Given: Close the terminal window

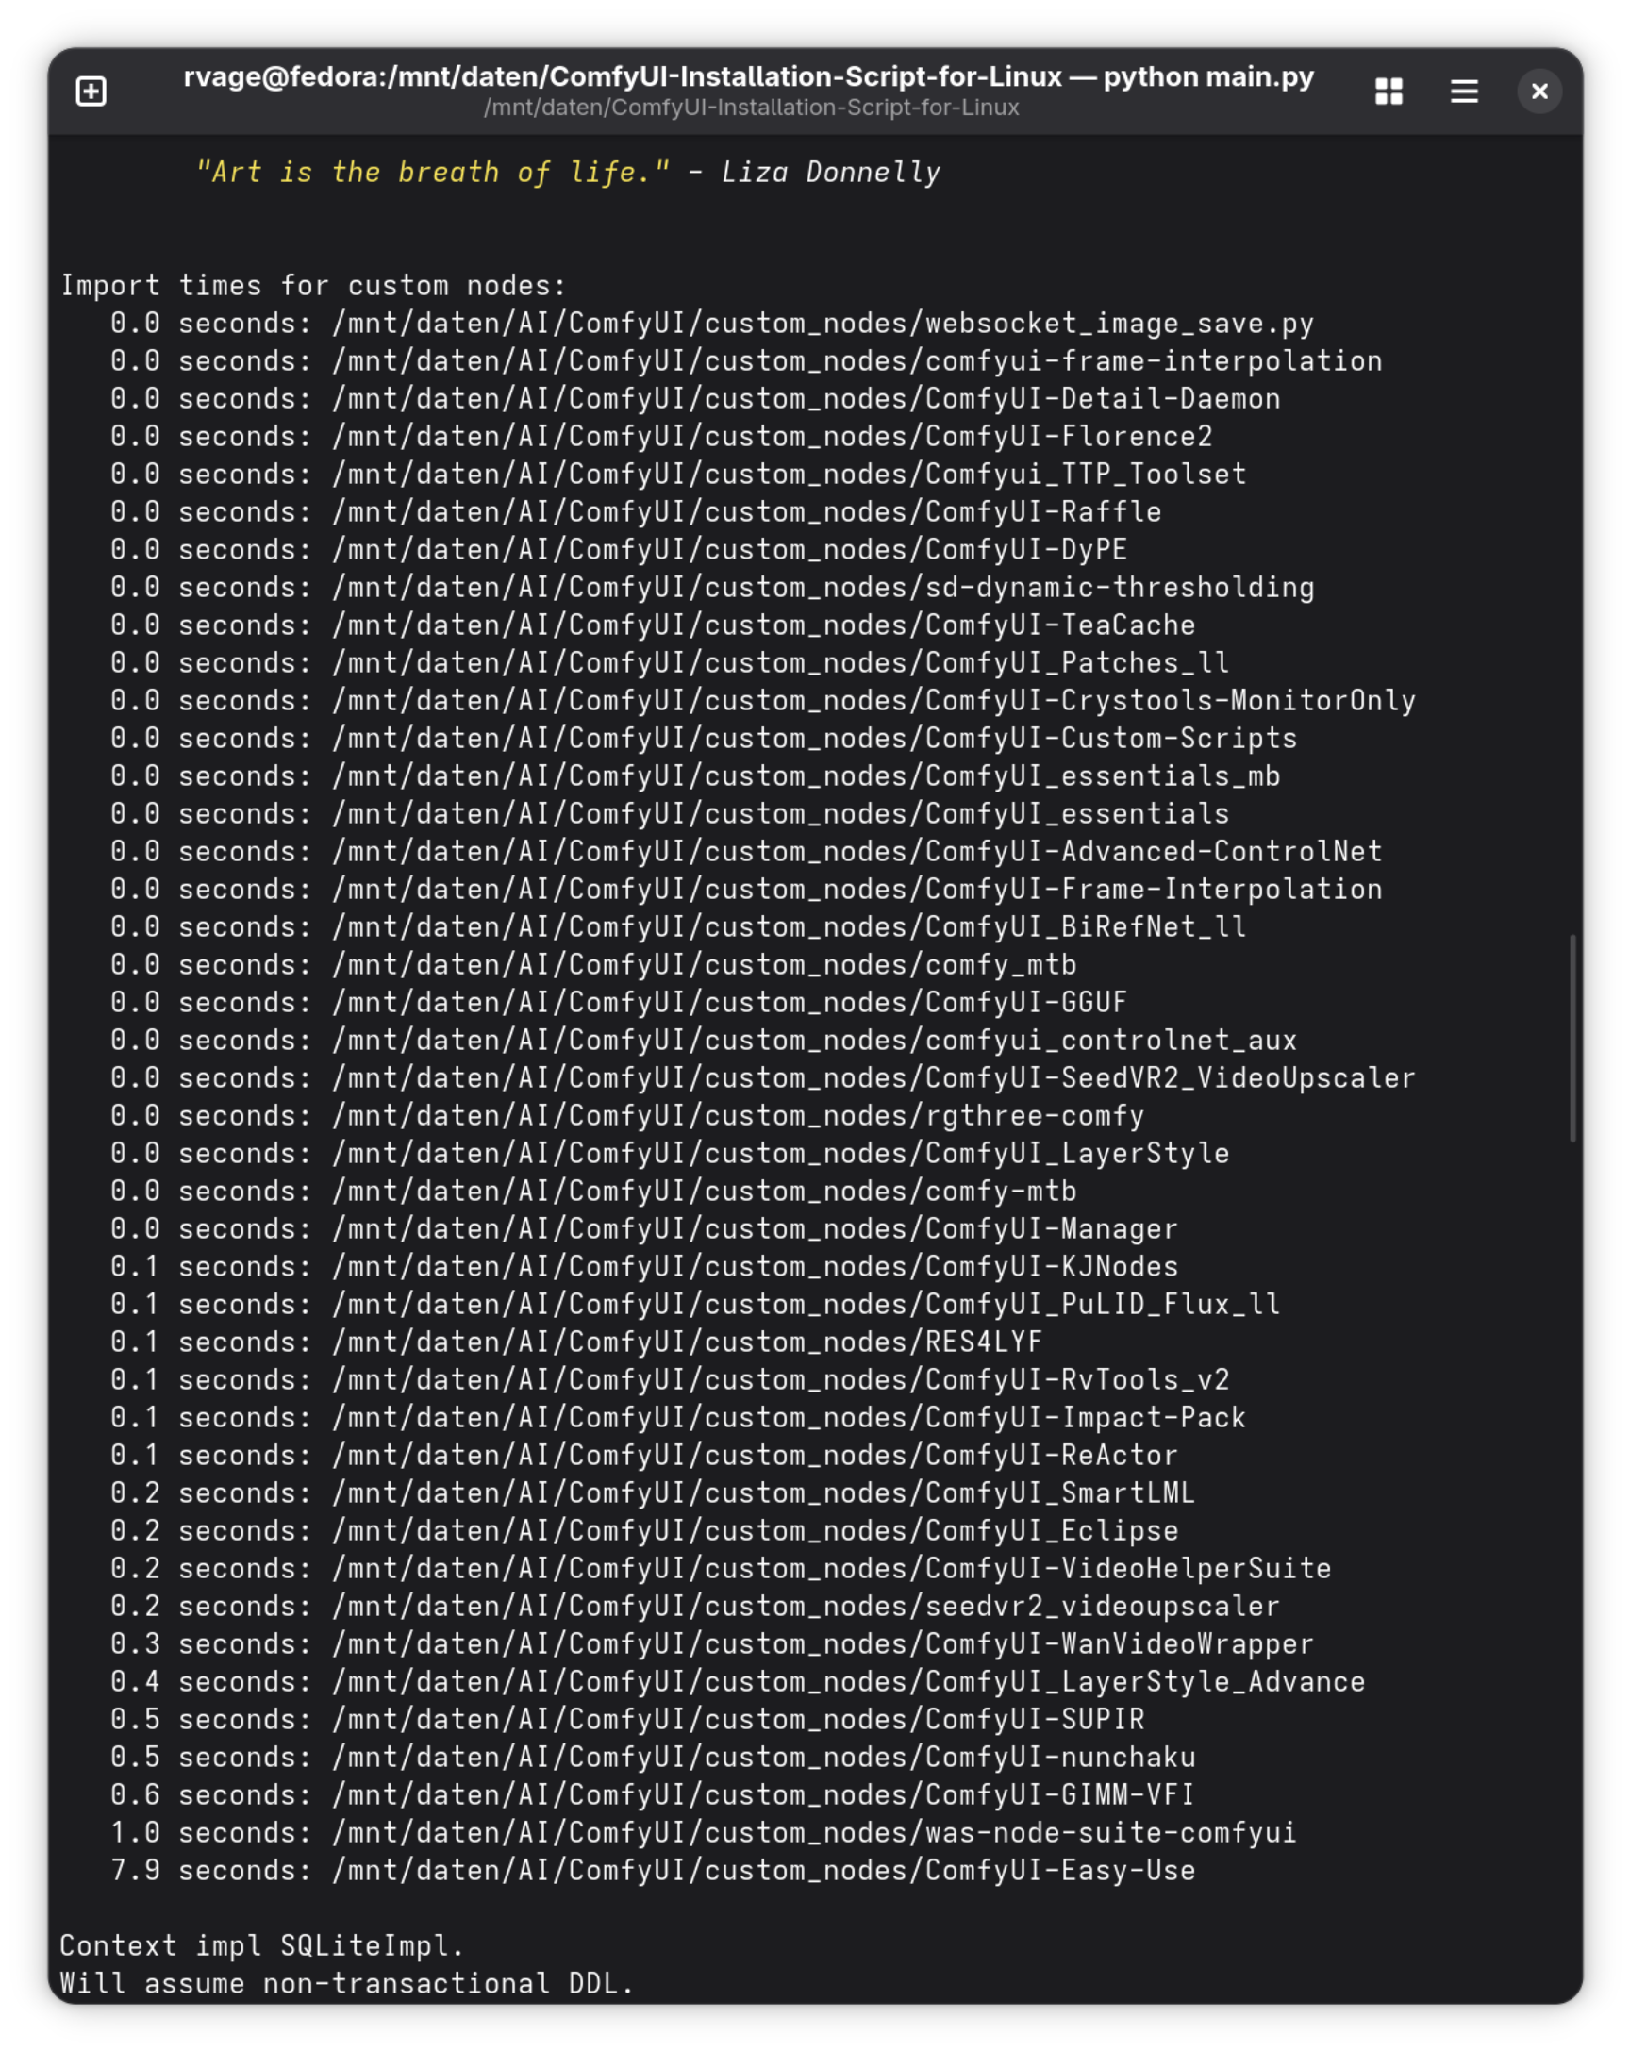Looking at the screenshot, I should [1539, 92].
